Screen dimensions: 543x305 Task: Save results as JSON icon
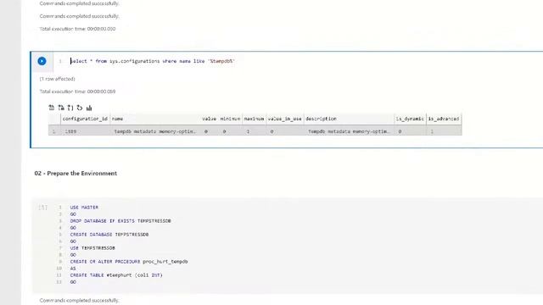(x=70, y=108)
